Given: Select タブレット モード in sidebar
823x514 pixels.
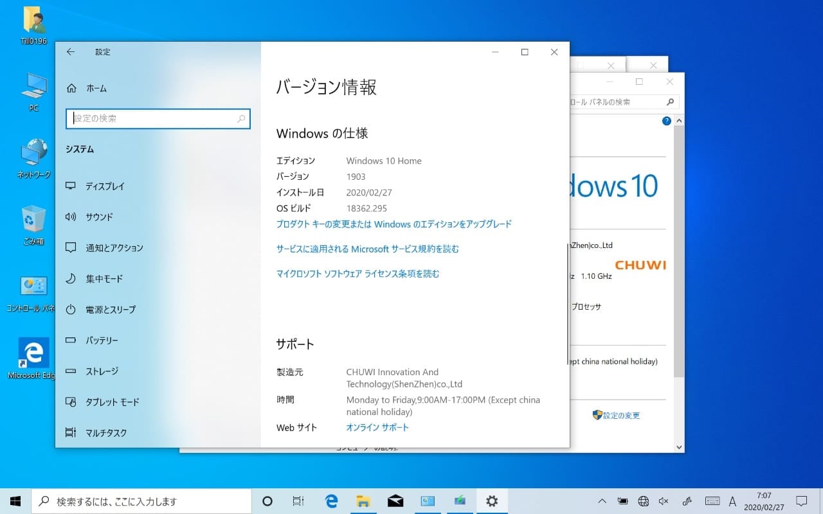Looking at the screenshot, I should click(x=112, y=402).
